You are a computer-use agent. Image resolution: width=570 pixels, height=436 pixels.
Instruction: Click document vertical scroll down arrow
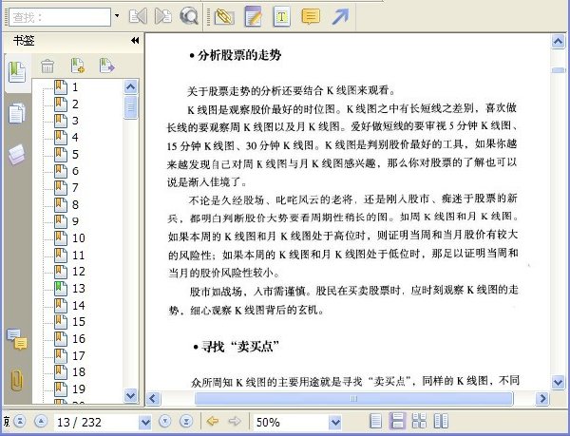pyautogui.click(x=558, y=382)
